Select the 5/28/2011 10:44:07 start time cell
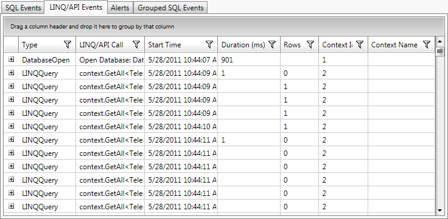 181,59
